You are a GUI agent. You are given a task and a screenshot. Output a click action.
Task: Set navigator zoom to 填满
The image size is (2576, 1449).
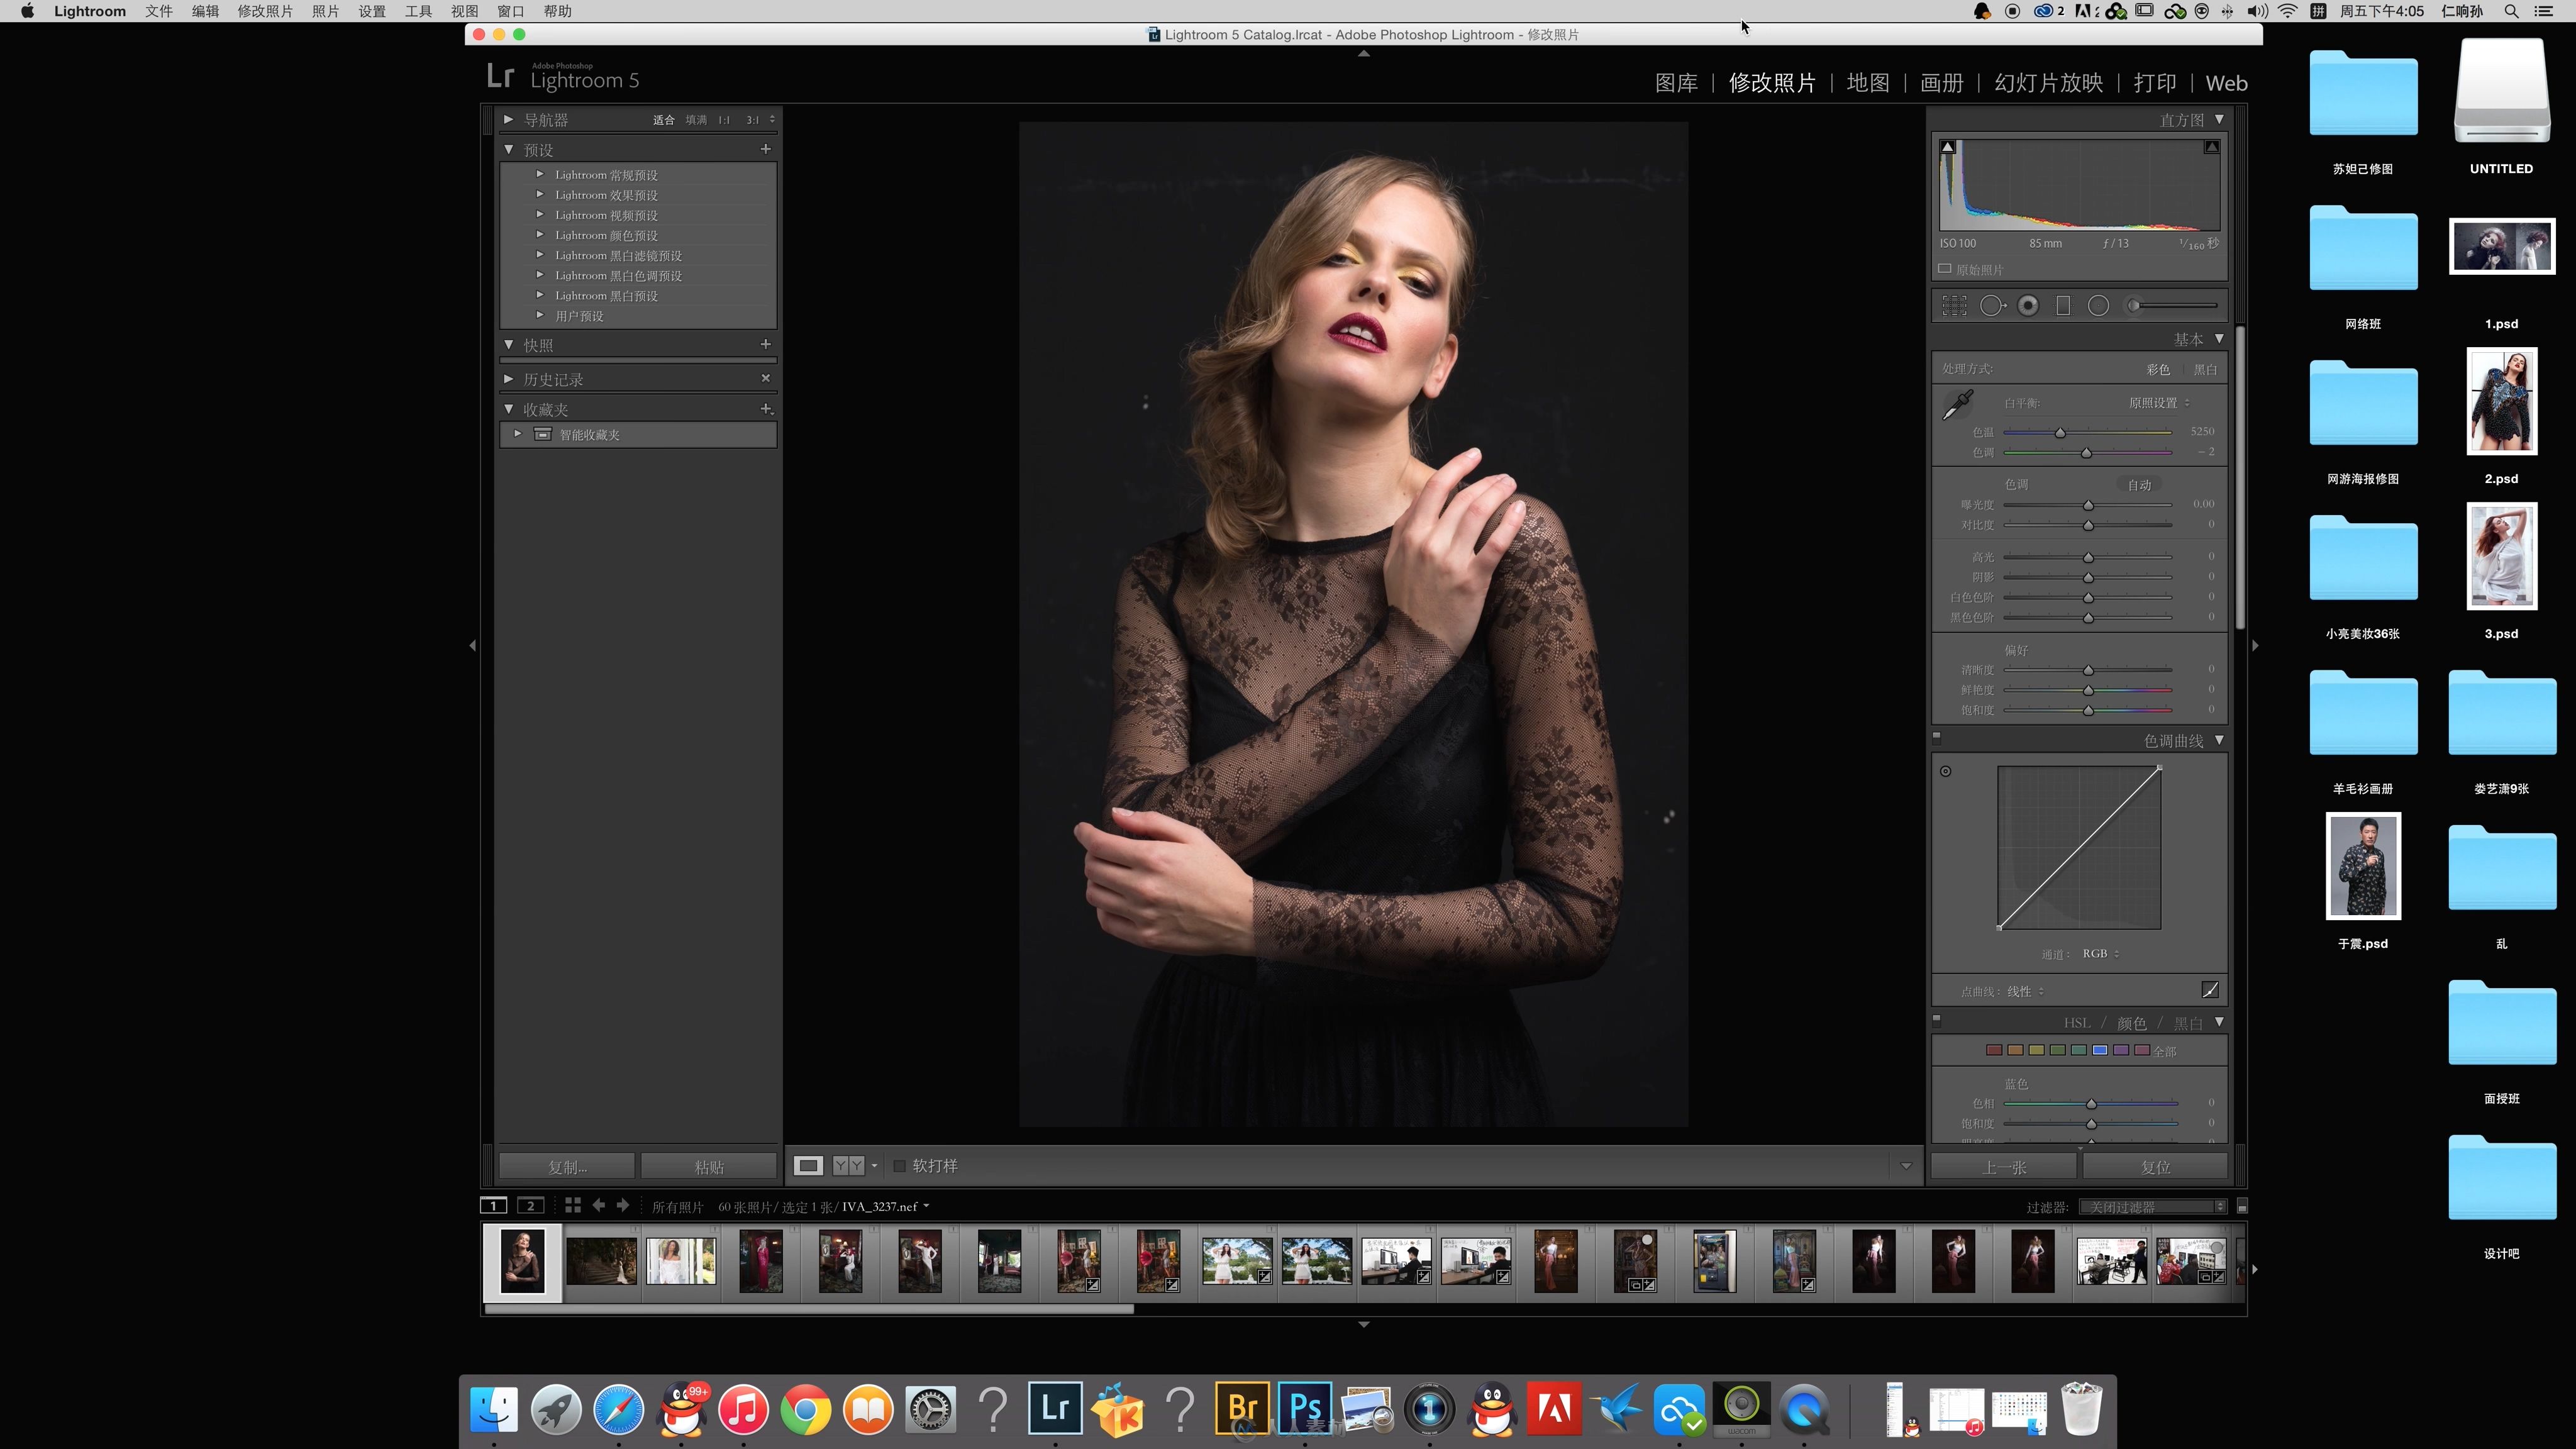click(695, 120)
